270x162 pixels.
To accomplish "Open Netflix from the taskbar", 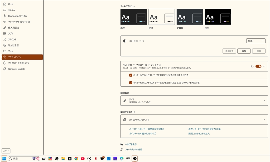I will point(96,159).
